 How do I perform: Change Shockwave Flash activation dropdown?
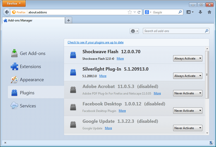[188, 58]
